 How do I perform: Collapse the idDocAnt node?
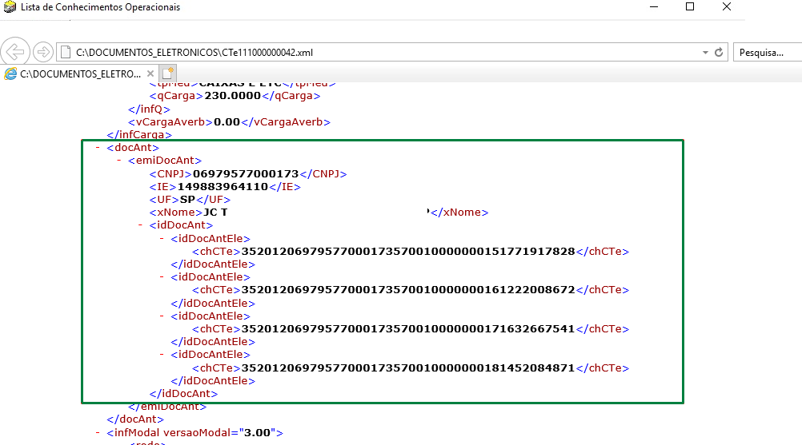140,225
